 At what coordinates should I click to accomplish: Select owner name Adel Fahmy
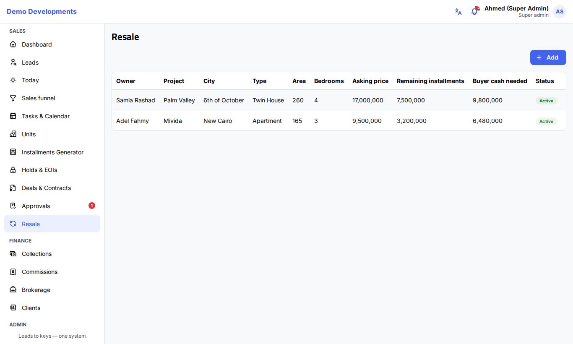pos(133,121)
